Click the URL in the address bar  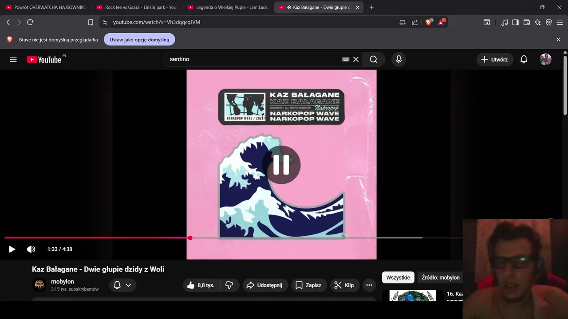[x=157, y=22]
